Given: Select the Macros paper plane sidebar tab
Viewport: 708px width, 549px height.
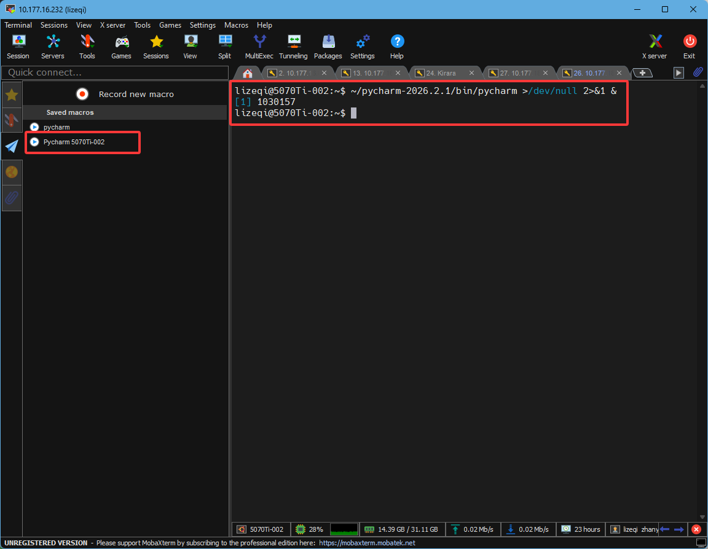Looking at the screenshot, I should (x=12, y=146).
